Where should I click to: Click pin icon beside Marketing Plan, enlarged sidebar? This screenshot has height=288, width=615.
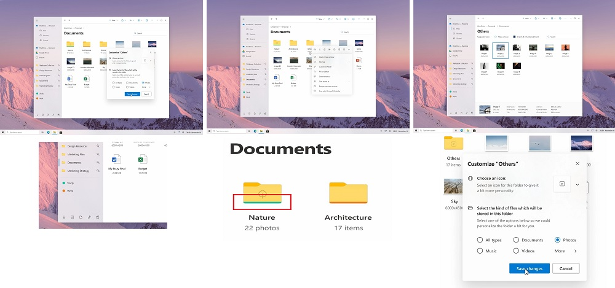click(x=98, y=154)
